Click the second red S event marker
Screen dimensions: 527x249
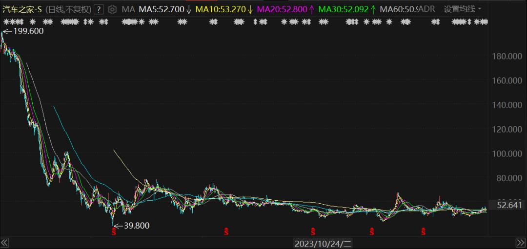point(226,231)
